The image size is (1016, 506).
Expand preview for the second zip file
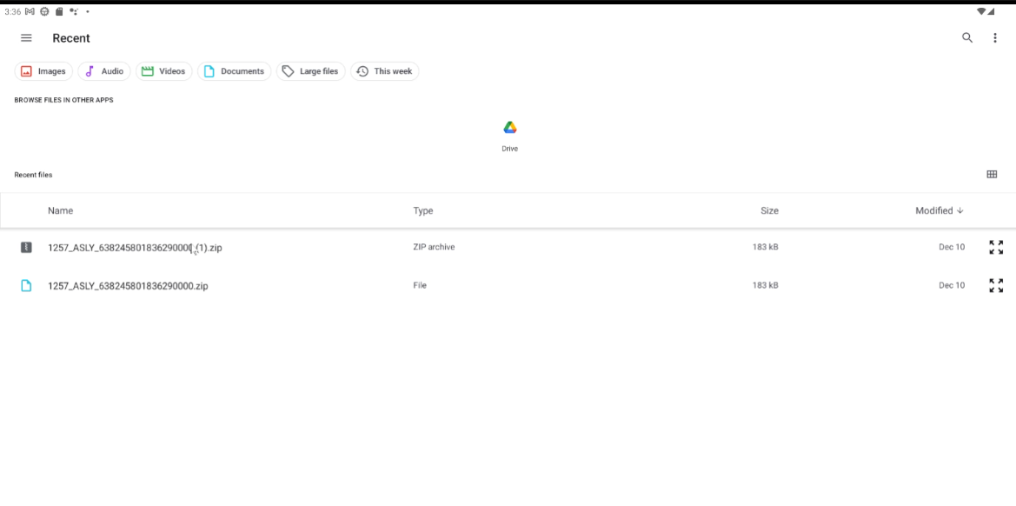(996, 285)
